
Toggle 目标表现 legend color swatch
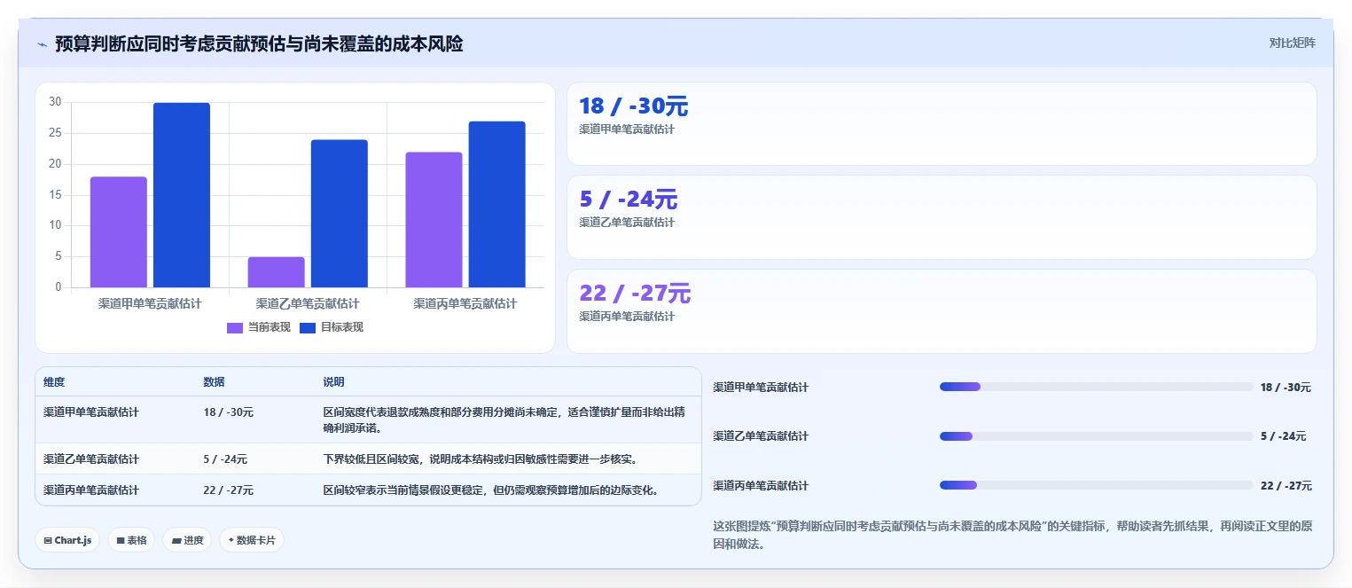tap(308, 327)
